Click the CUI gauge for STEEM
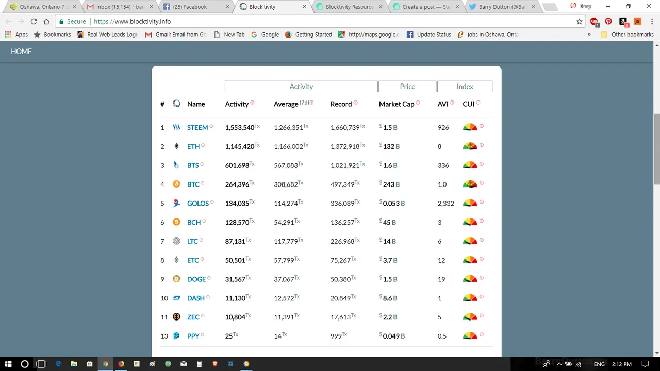 (x=470, y=127)
